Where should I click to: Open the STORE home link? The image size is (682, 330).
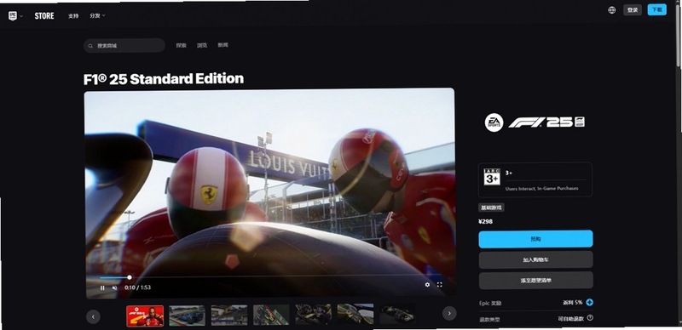tap(44, 16)
